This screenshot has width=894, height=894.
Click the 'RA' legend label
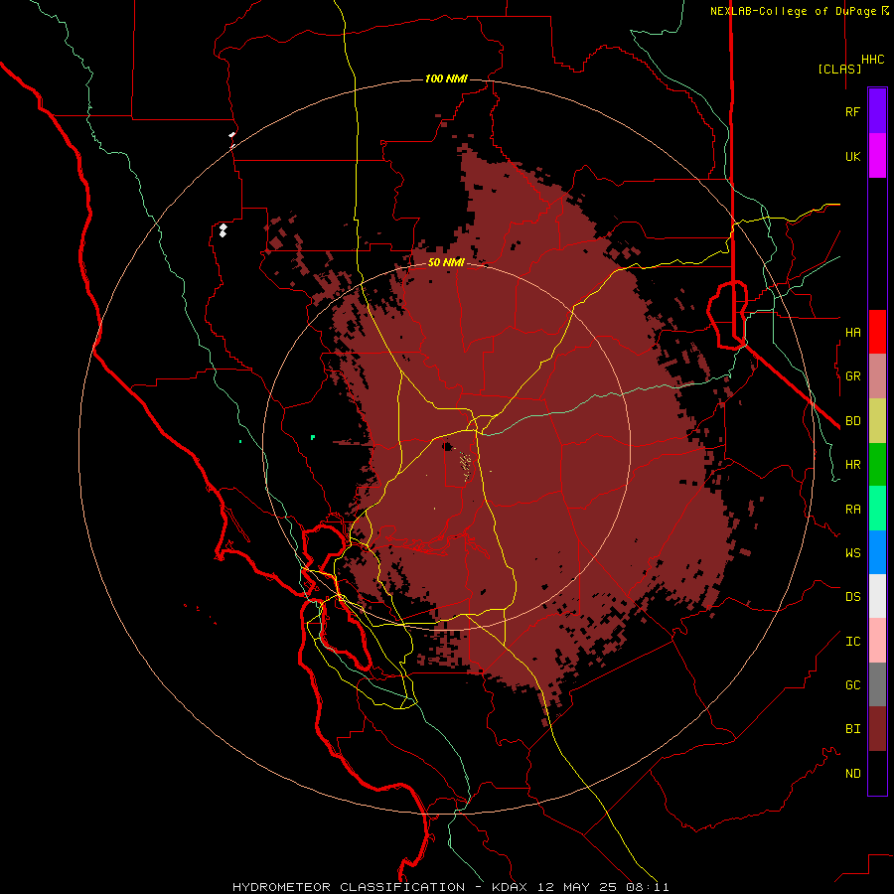click(853, 510)
